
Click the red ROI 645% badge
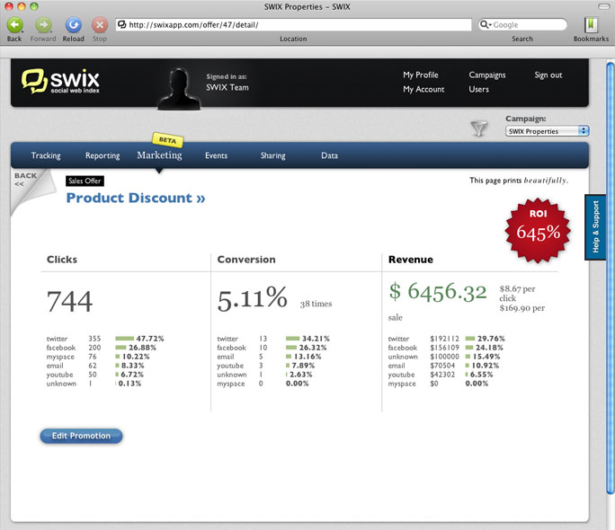(538, 230)
